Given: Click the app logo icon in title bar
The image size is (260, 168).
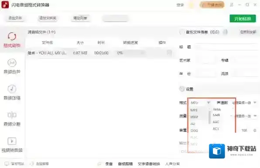Looking at the screenshot, I should click(x=5, y=5).
